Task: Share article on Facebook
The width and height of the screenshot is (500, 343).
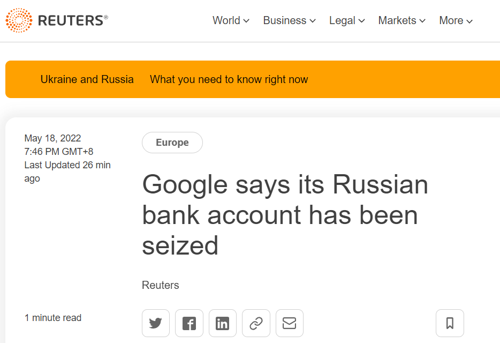Action: tap(189, 323)
